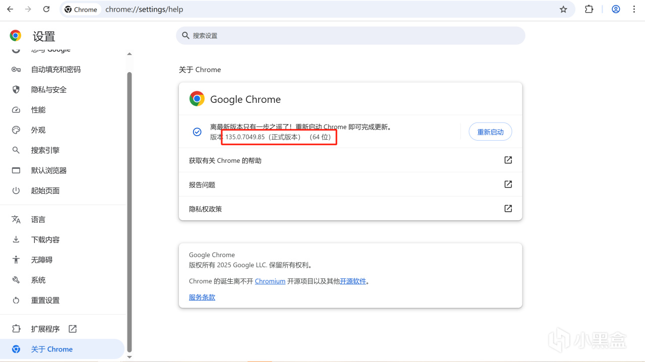Image resolution: width=645 pixels, height=362 pixels.
Task: Click the key icon for 自动填充和密码
Action: coord(16,70)
